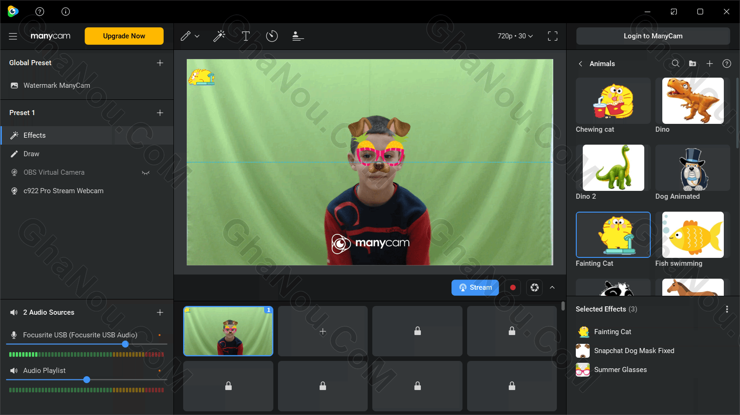Enter fullscreen preview mode
The image size is (740, 415).
coord(553,36)
